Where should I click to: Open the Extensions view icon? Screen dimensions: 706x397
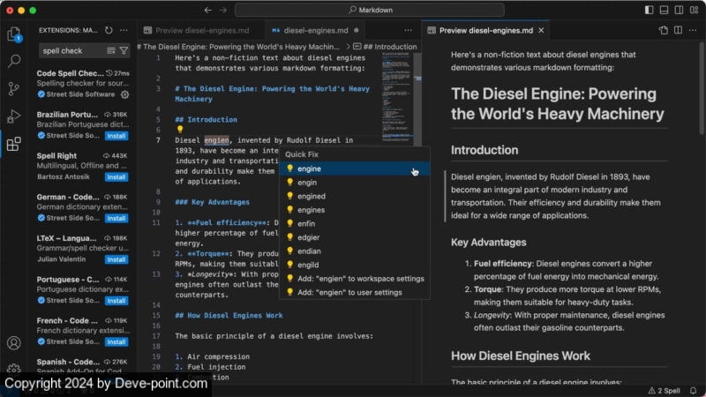pos(14,144)
